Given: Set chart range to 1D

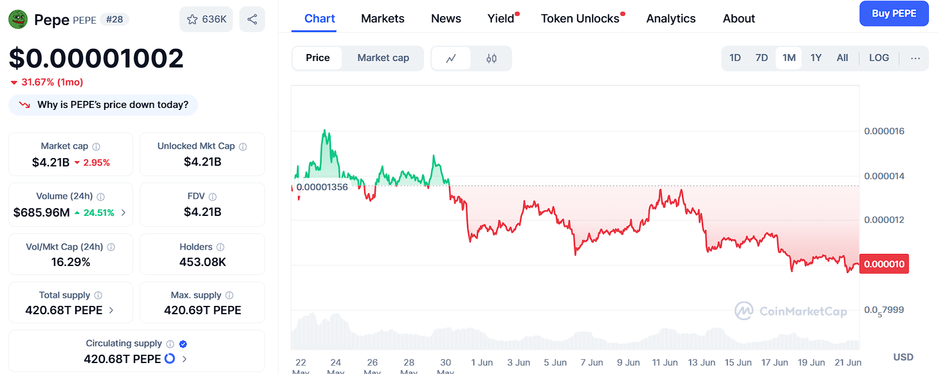Looking at the screenshot, I should 735,58.
